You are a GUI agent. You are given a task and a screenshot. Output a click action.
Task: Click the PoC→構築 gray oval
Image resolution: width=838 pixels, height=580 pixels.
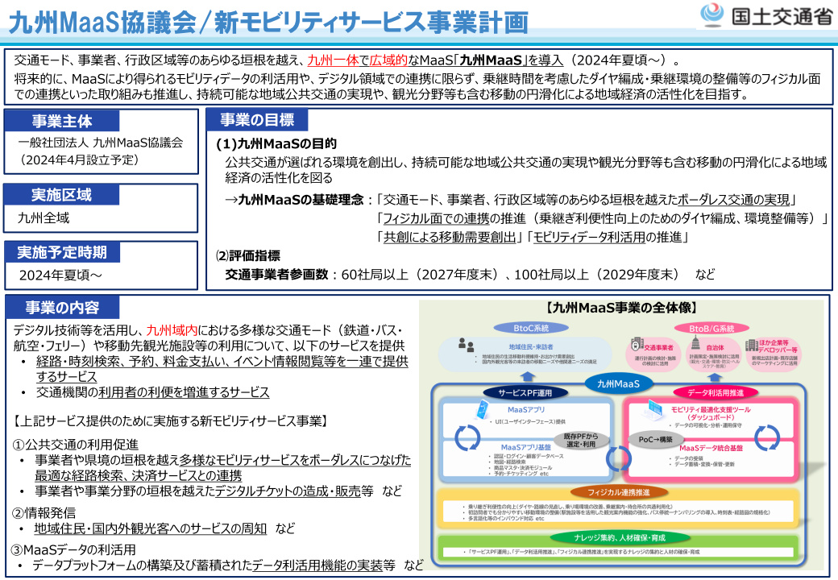pyautogui.click(x=656, y=439)
